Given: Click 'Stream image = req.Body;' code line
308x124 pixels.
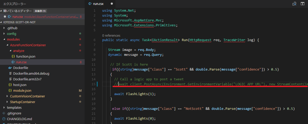Looking at the screenshot, I should 132,50.
